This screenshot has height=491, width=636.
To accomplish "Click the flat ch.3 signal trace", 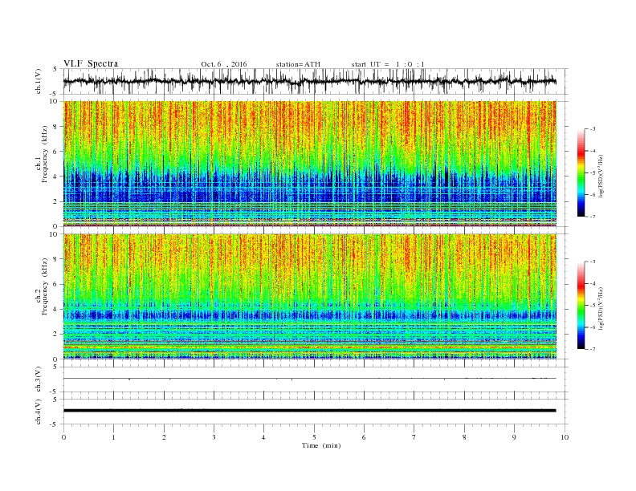I will click(x=309, y=379).
